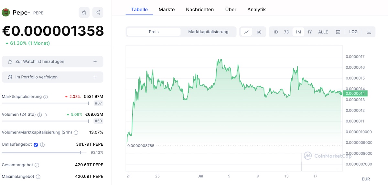Open info icon beside Maximalangebot
Image resolution: width=388 pixels, height=185 pixels.
[38, 177]
